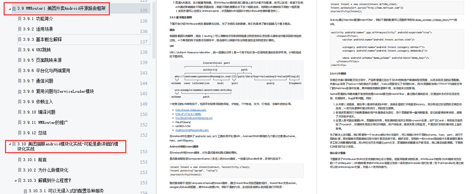Screen dimensions: 472x194
Task: Click the 路由 subheading in the document
Action: (172, 30)
